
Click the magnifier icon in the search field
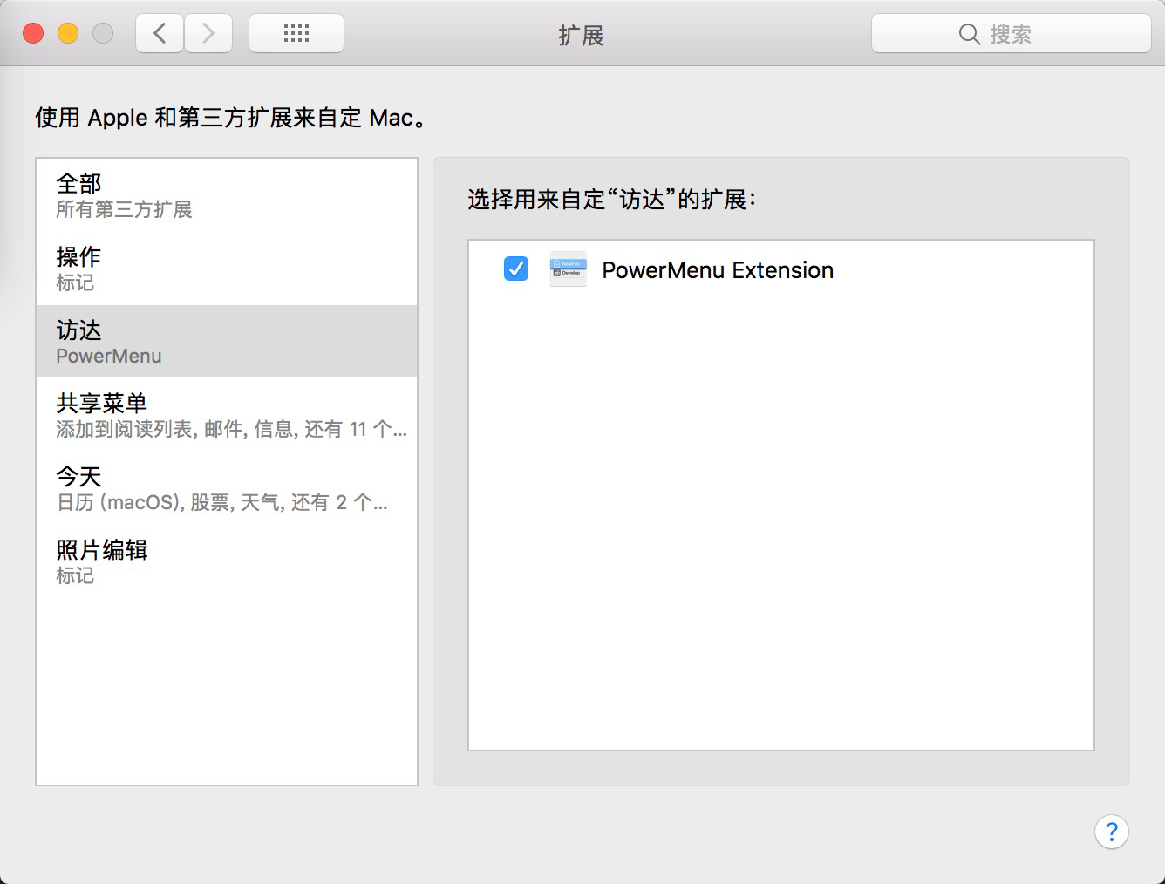click(969, 34)
